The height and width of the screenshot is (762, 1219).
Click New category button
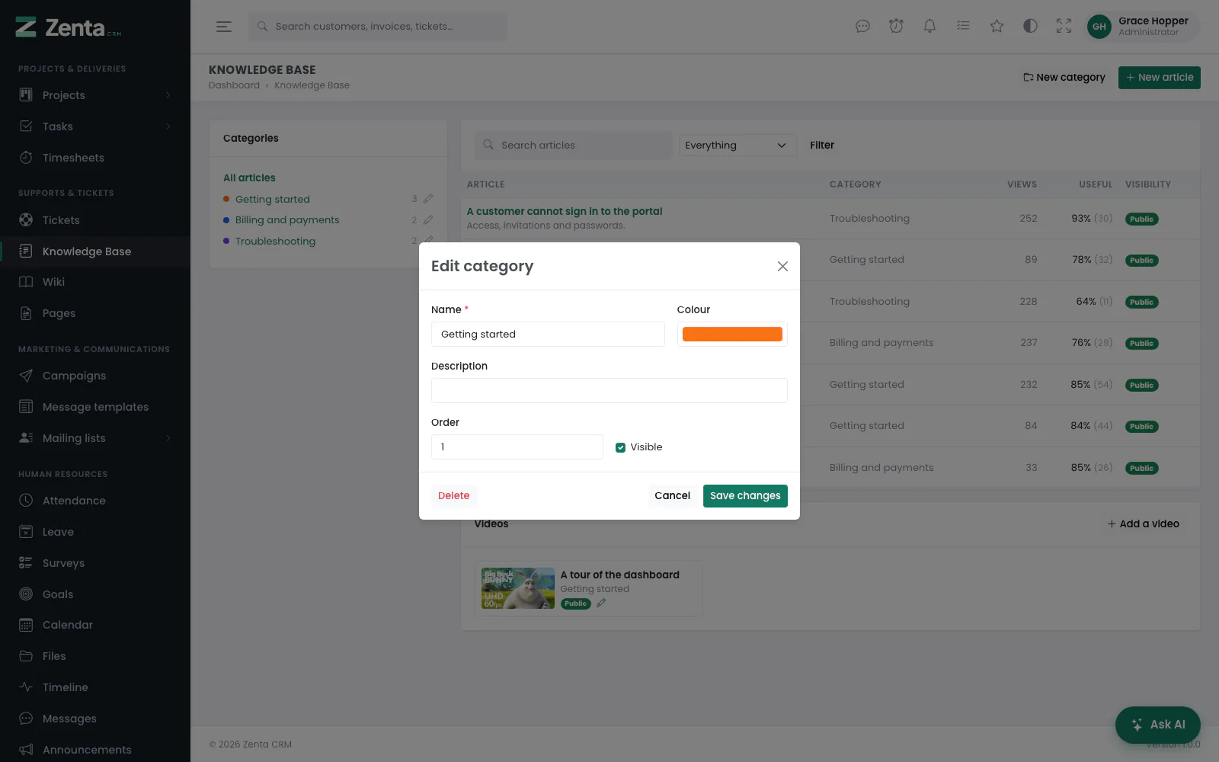pyautogui.click(x=1064, y=78)
